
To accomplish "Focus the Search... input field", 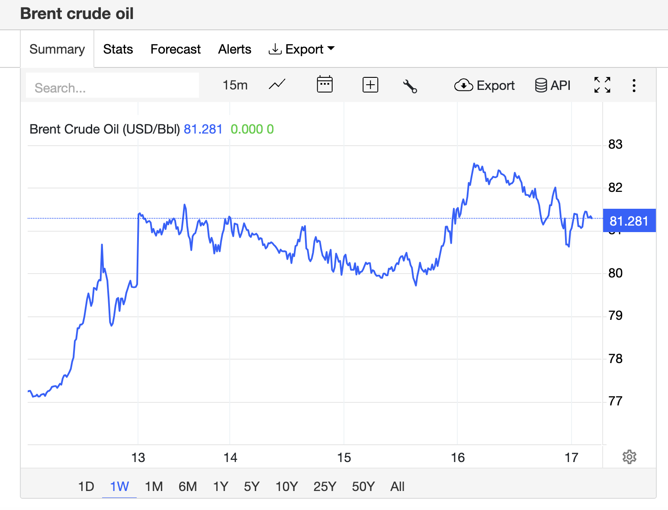I will (x=112, y=85).
